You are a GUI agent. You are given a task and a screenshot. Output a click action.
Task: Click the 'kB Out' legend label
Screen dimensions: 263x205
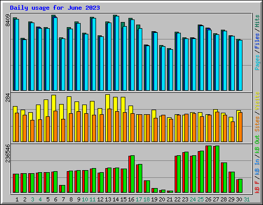257,144
